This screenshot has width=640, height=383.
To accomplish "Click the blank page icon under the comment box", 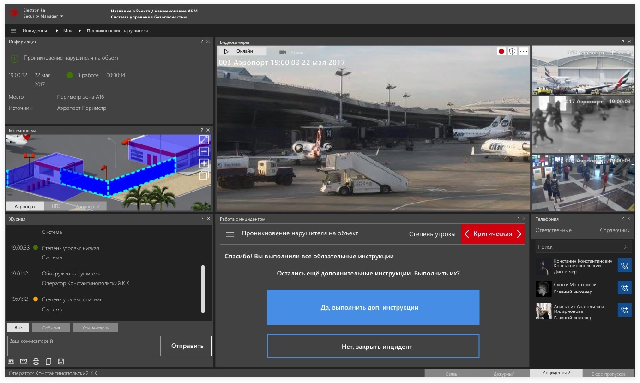I will click(48, 361).
